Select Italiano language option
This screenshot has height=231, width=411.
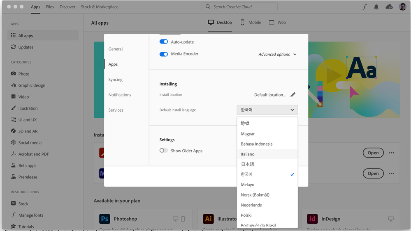[x=267, y=154]
